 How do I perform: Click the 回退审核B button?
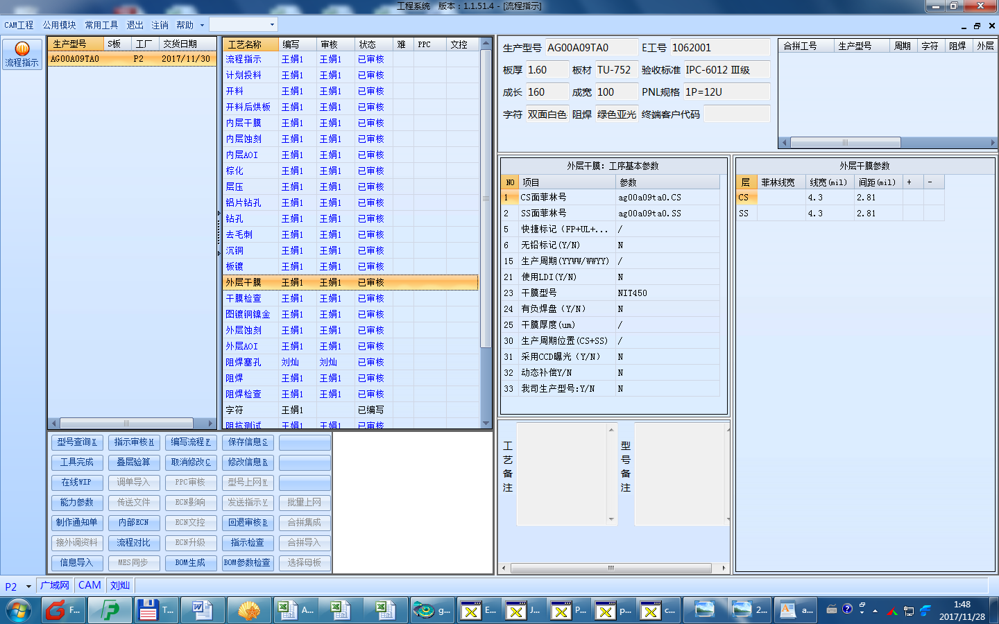247,523
